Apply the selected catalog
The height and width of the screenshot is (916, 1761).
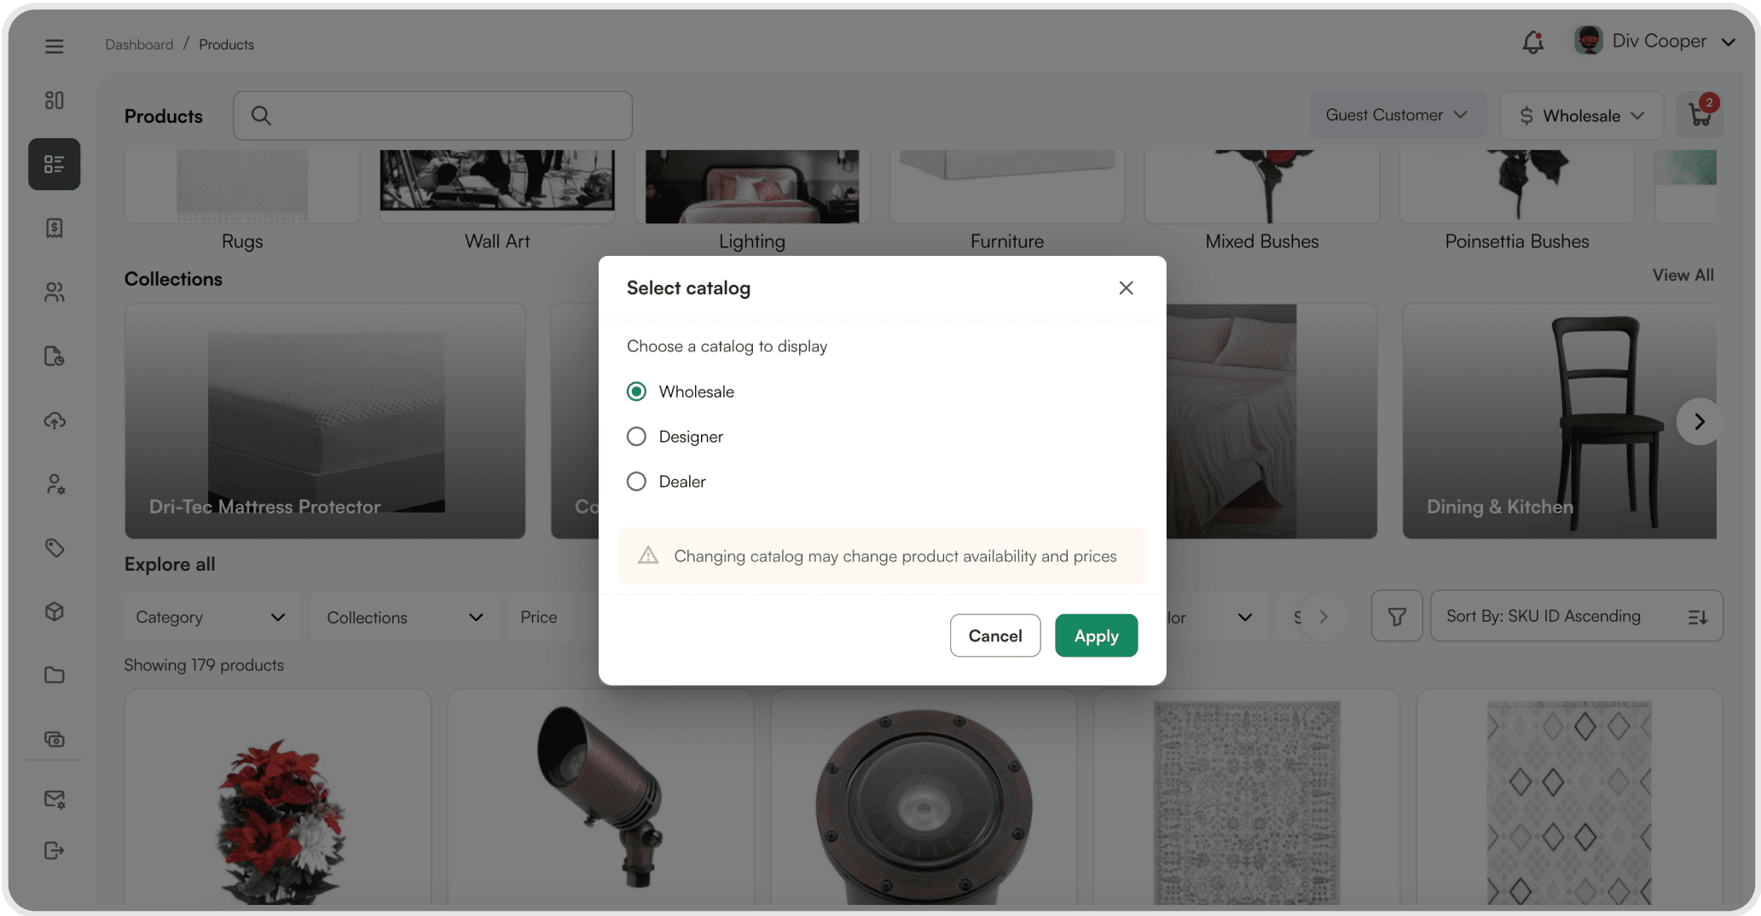click(1096, 635)
